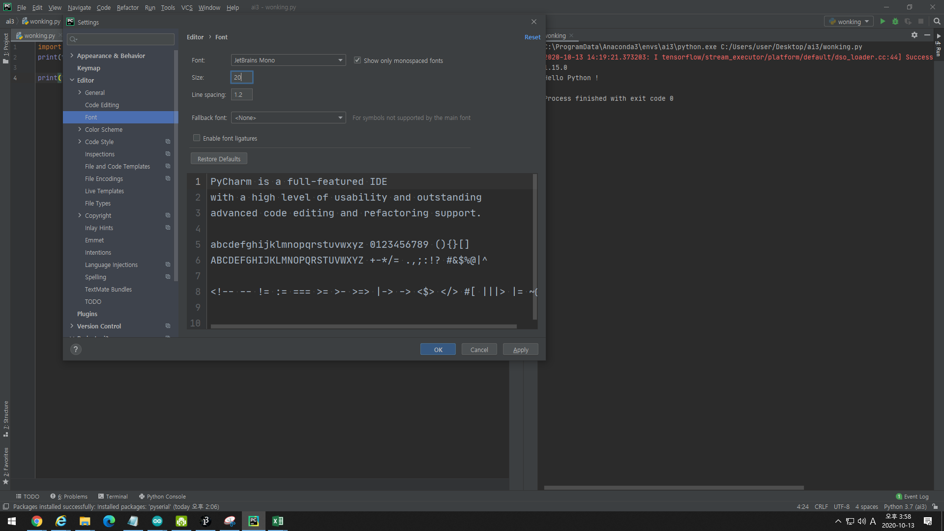Launch Chrome from the taskbar
The image size is (944, 531).
point(37,521)
